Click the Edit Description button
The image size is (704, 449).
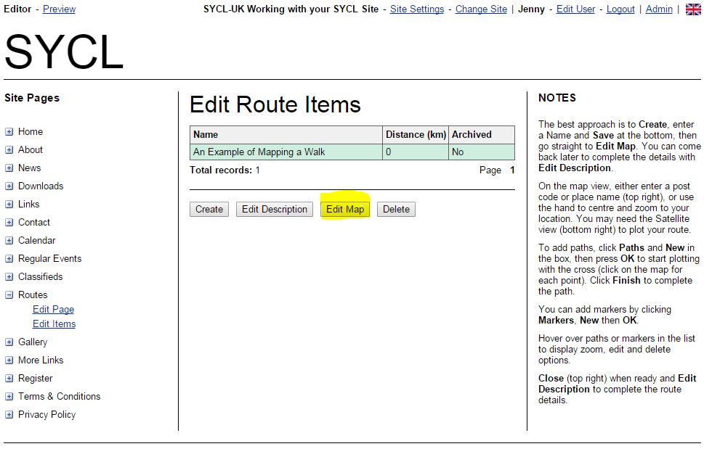[275, 209]
